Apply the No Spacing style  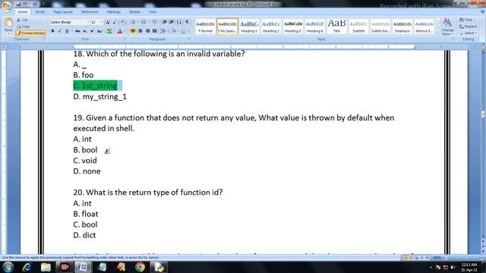[x=227, y=27]
